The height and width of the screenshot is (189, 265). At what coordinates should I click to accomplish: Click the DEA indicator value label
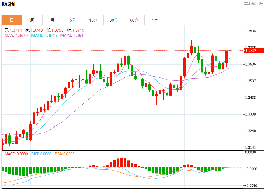[x=64, y=154]
